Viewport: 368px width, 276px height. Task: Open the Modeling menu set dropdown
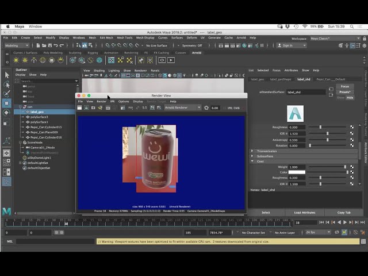pos(17,45)
